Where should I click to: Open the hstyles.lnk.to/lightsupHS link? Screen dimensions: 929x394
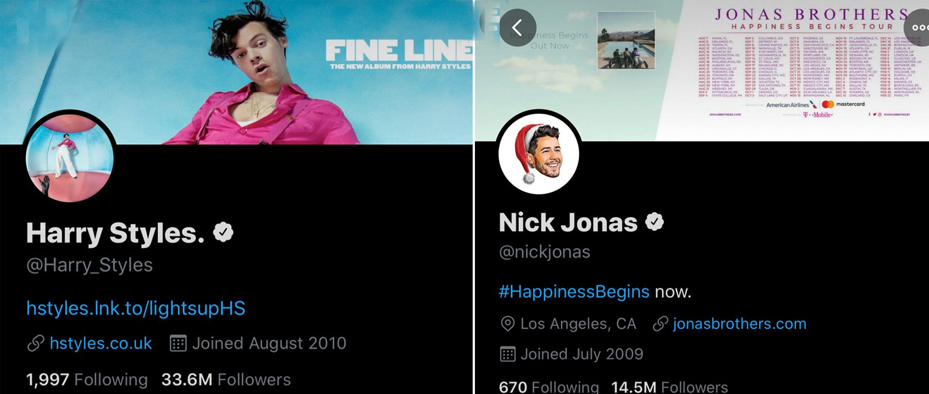[136, 308]
